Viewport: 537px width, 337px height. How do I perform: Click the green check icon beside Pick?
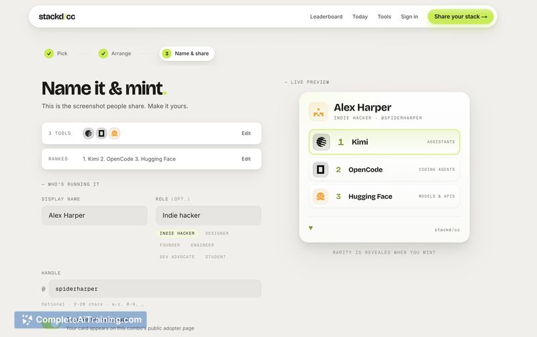click(x=49, y=54)
